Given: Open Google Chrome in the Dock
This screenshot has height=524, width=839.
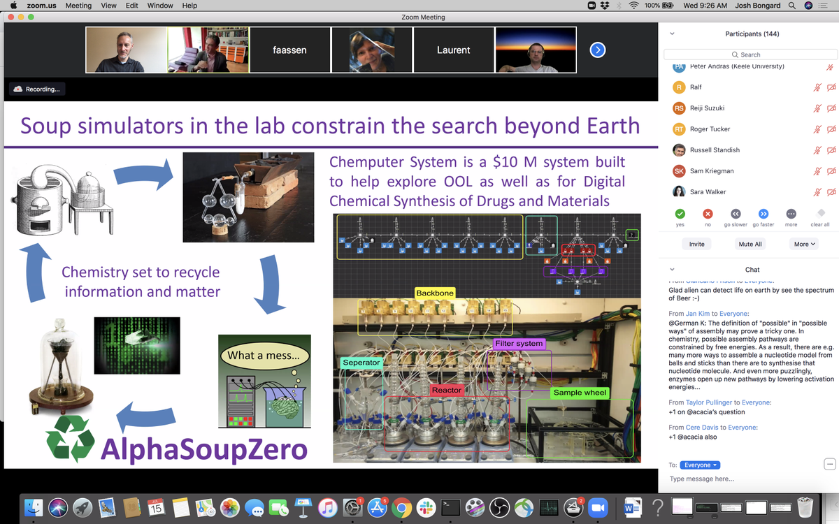Looking at the screenshot, I should coord(401,507).
